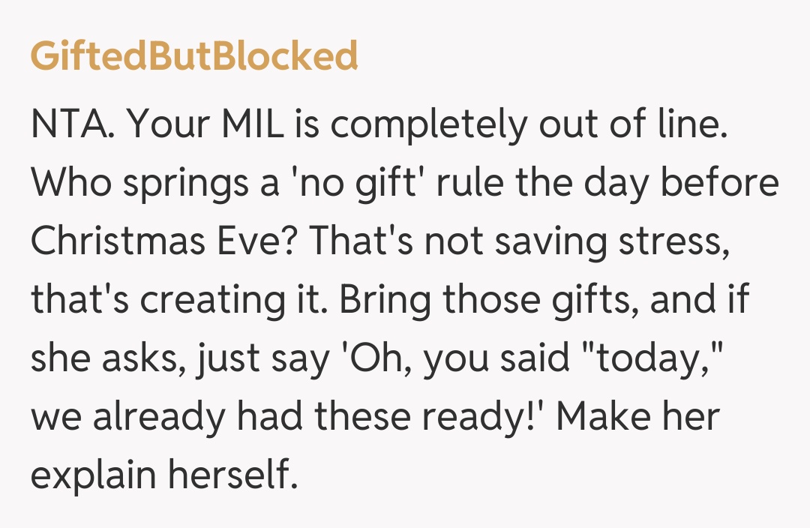Click the phrase 'creating it'
The width and height of the screenshot is (810, 528).
tap(237, 300)
